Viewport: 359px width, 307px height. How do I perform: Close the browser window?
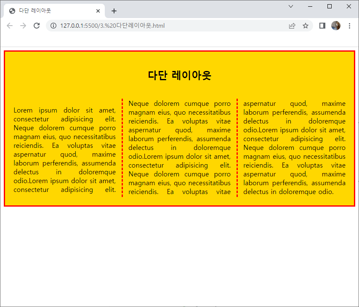coord(349,6)
